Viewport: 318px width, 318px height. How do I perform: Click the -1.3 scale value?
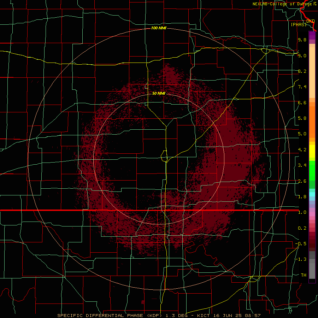click(x=301, y=259)
